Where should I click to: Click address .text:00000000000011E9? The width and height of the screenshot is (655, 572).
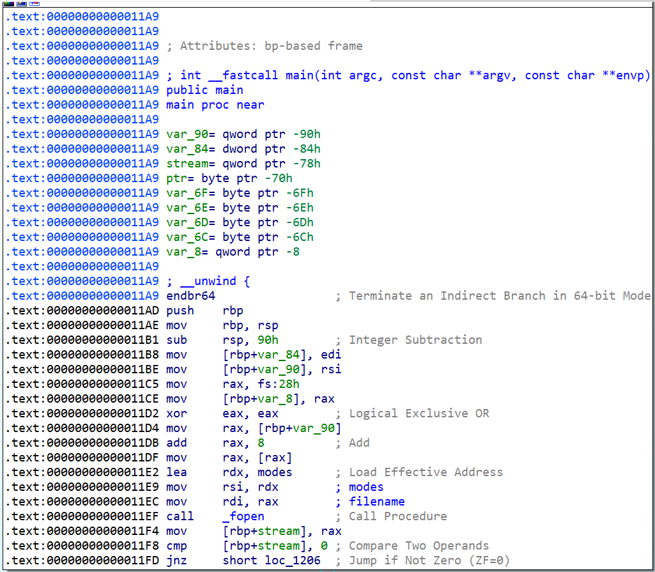pyautogui.click(x=82, y=487)
